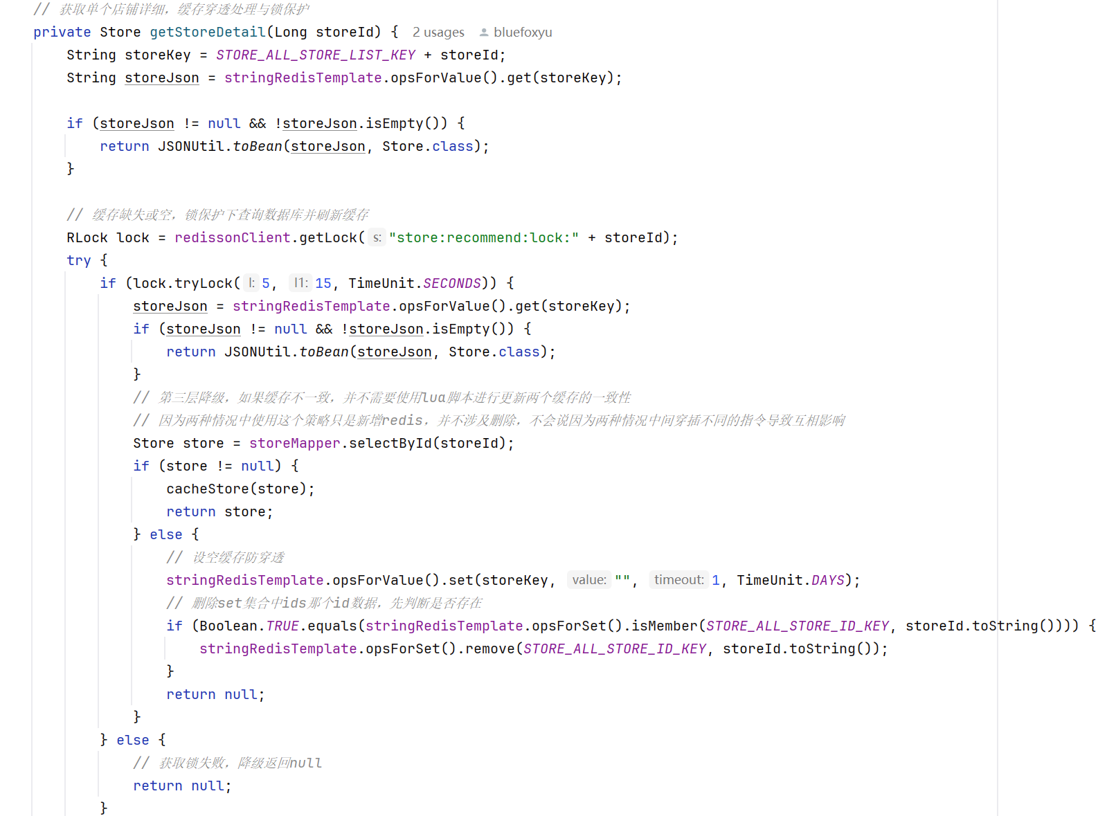Click the '// 获取锁失败' comment
Image resolution: width=1098 pixels, height=816 pixels.
[x=227, y=763]
